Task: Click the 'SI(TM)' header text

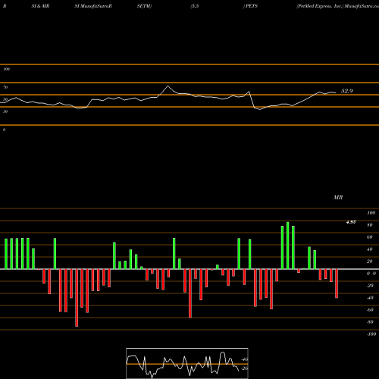Action: (144, 6)
